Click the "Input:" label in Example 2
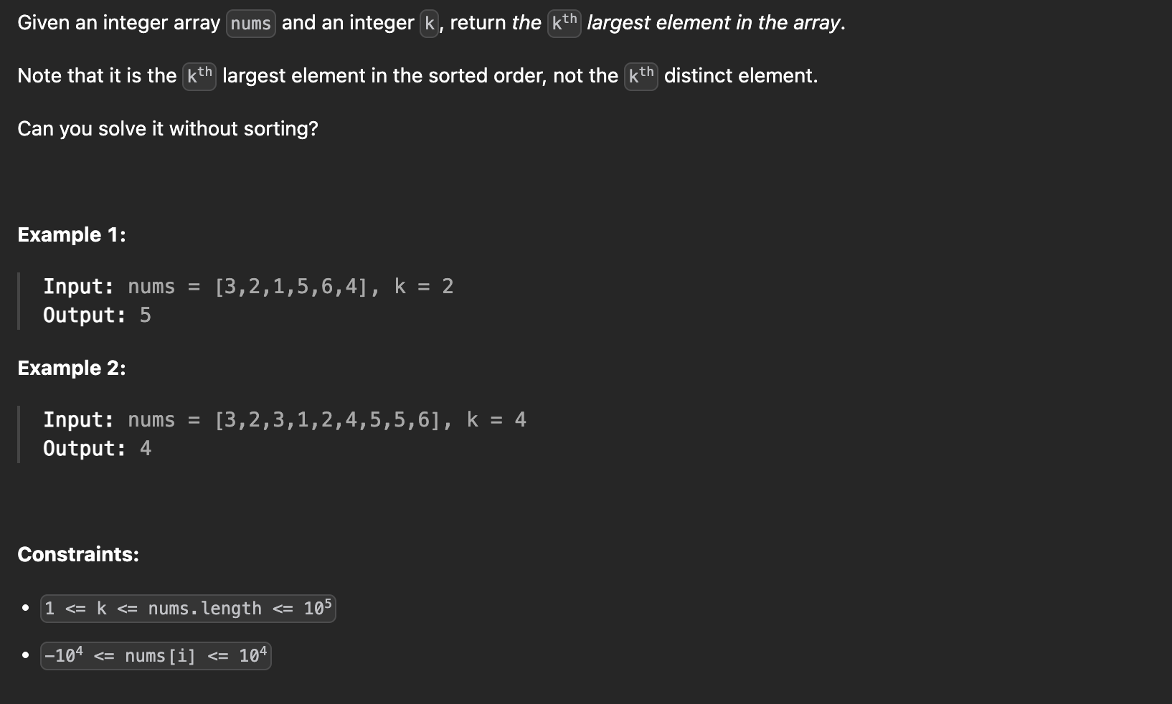Viewport: 1172px width, 704px height. [x=78, y=420]
